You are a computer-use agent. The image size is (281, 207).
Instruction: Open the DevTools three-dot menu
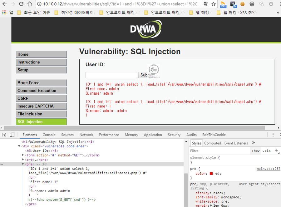(x=273, y=135)
